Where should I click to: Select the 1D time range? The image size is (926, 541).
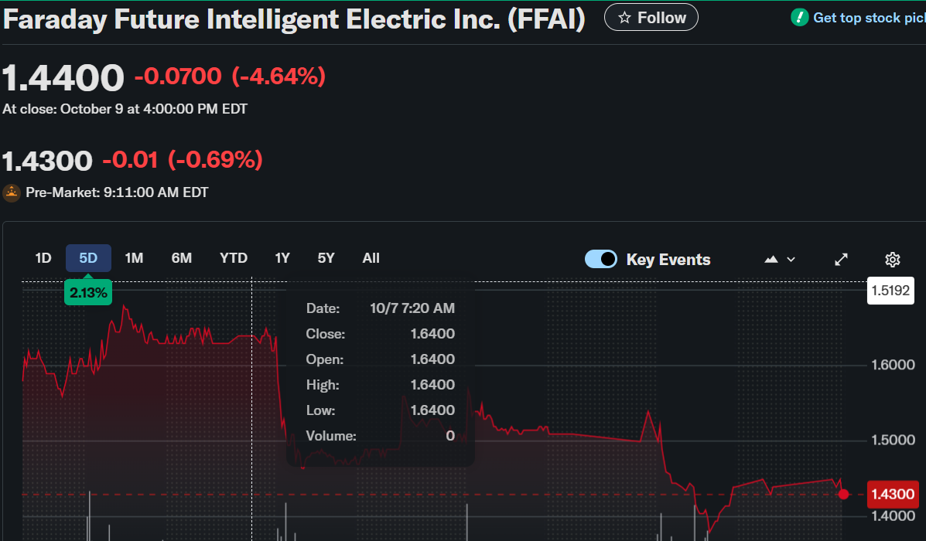(43, 258)
